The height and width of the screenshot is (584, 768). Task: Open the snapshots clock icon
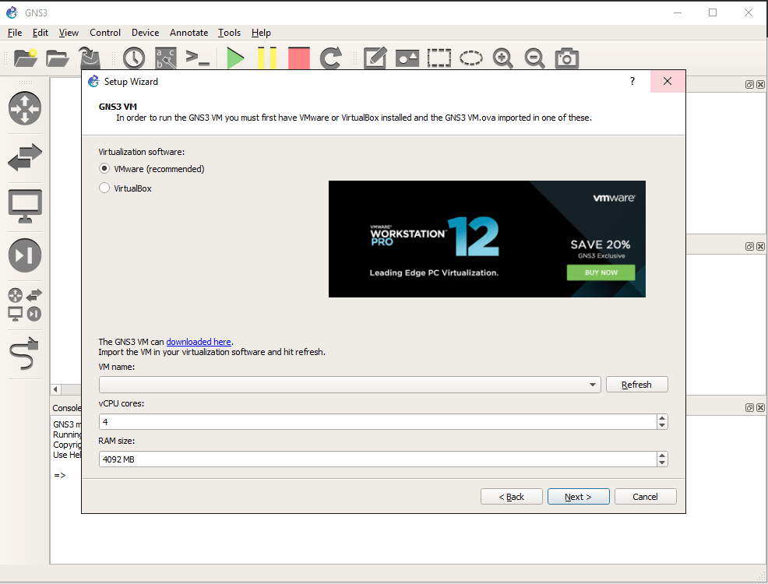click(x=134, y=58)
